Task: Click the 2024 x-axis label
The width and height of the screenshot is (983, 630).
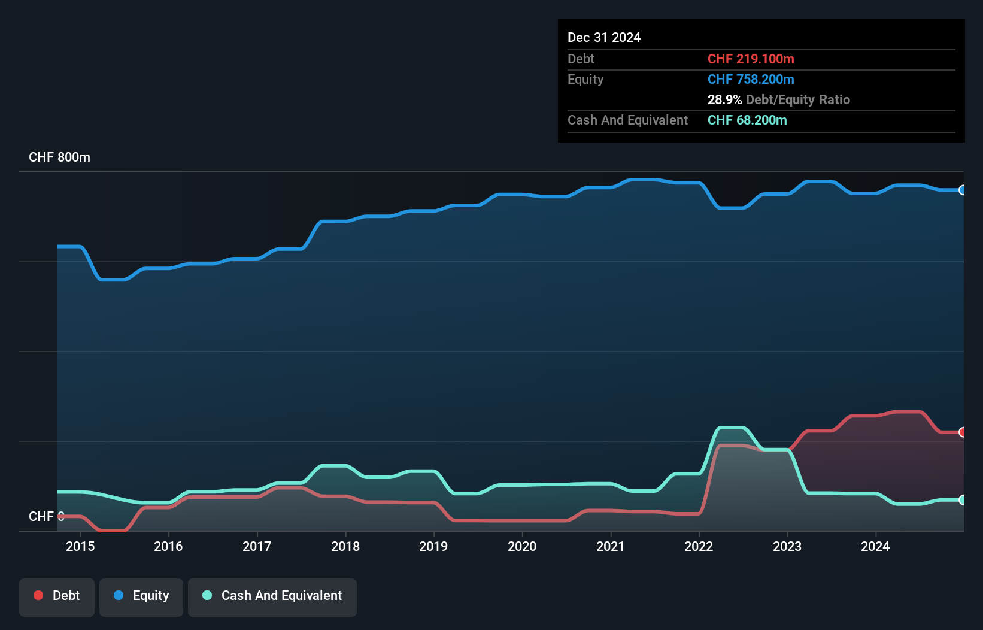Action: 875,546
